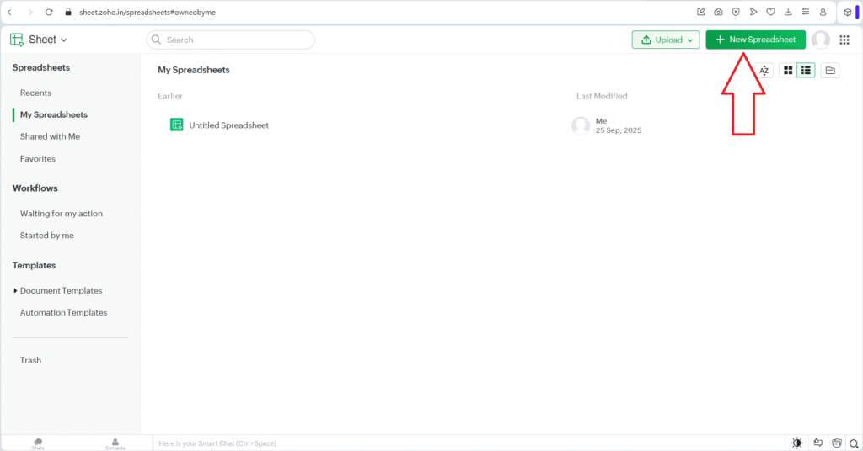Viewport: 863px width, 451px height.
Task: Open Automation Templates
Action: pos(64,312)
